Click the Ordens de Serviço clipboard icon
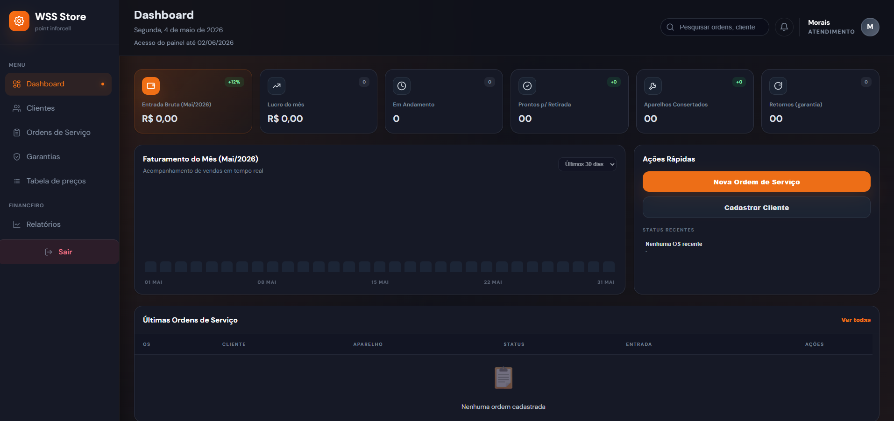This screenshot has height=421, width=894. (x=17, y=133)
